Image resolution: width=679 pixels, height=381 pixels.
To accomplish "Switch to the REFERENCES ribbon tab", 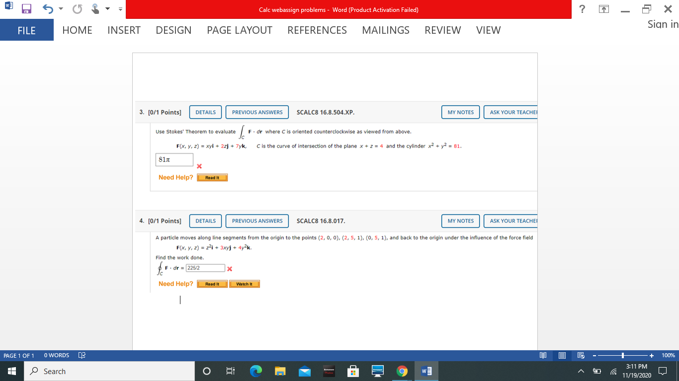I will (317, 30).
